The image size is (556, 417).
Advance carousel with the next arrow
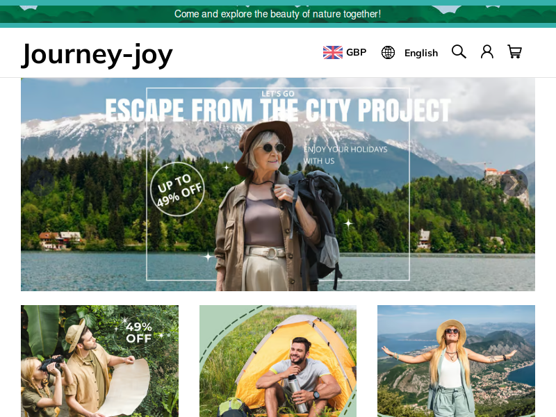coord(514,183)
